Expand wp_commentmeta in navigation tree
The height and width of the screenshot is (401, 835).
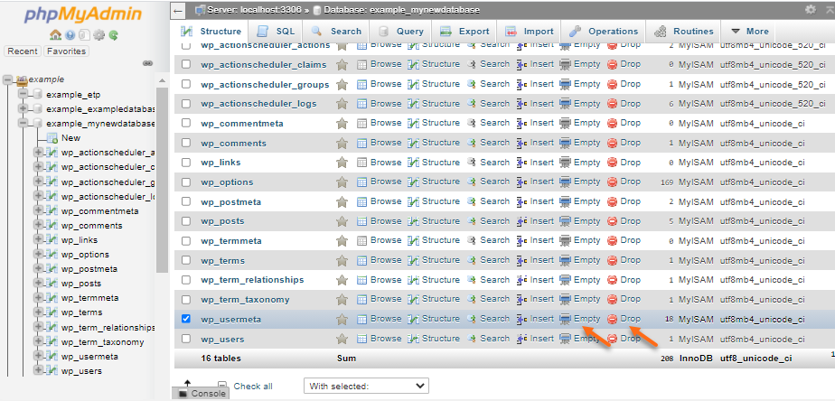coord(38,210)
